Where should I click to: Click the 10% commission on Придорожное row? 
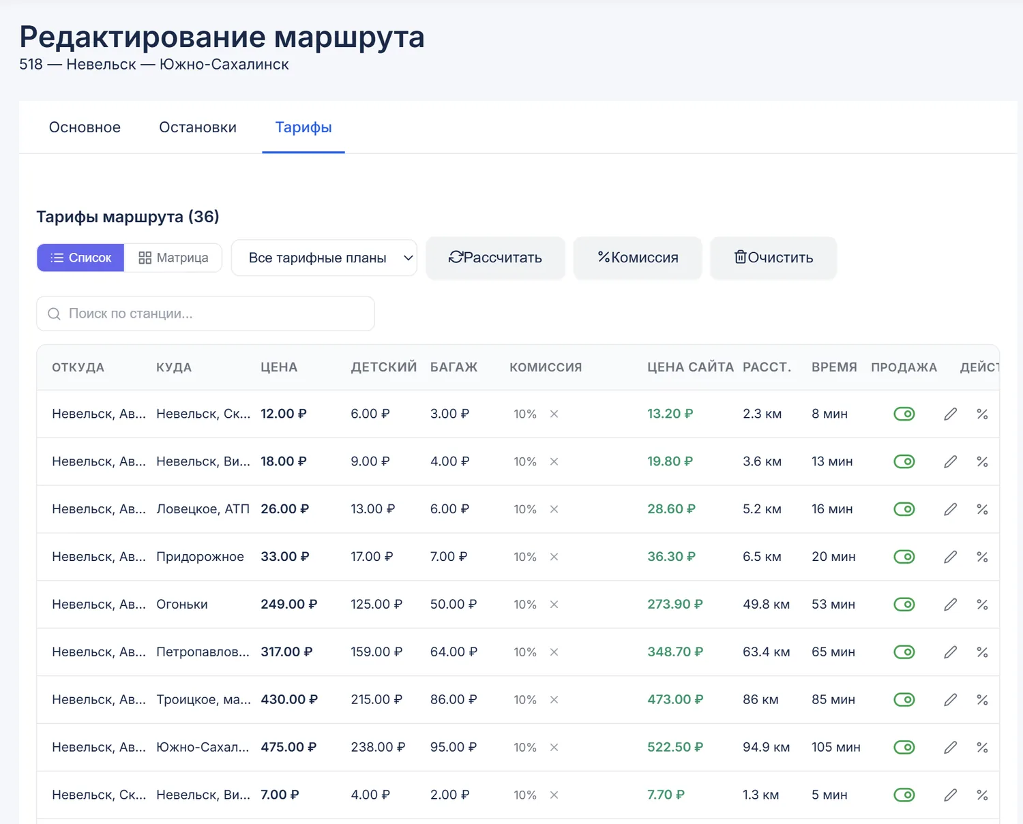[x=525, y=557]
